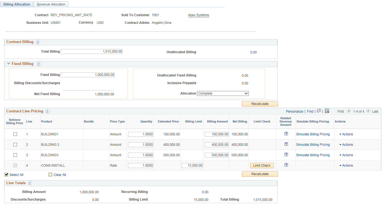Image resolution: width=385 pixels, height=205 pixels.
Task: Open grid in new window using zoom icon
Action: click(x=319, y=111)
